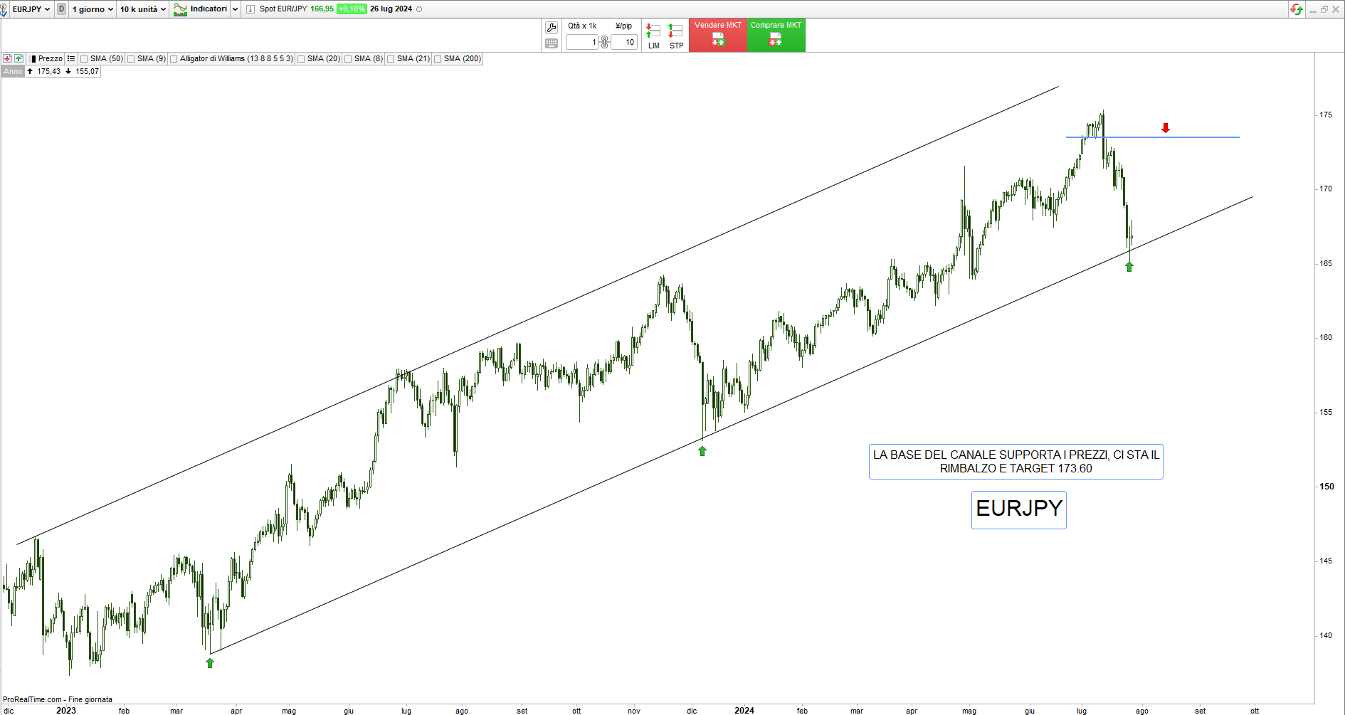
Task: Toggle the SMA (200) indicator checkbox
Action: (438, 59)
